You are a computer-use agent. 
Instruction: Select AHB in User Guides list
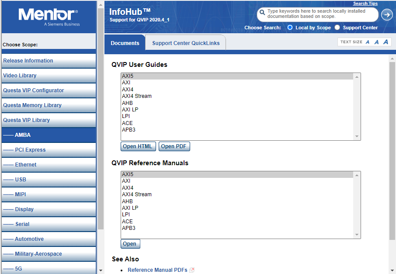click(x=237, y=103)
